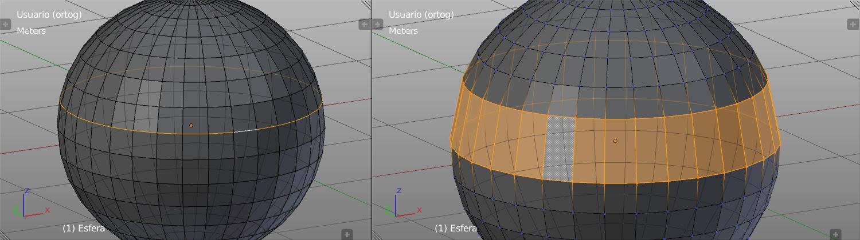This screenshot has height=240, width=860.
Task: Show the left viewport's hidden header via bottom plus
Action: coord(347,234)
